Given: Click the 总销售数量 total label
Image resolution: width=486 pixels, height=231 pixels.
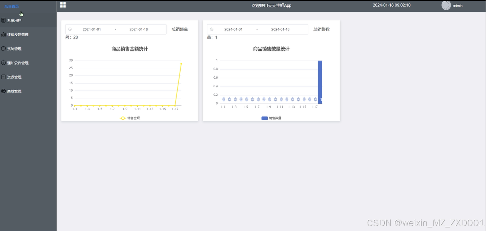Looking at the screenshot, I should [x=321, y=29].
